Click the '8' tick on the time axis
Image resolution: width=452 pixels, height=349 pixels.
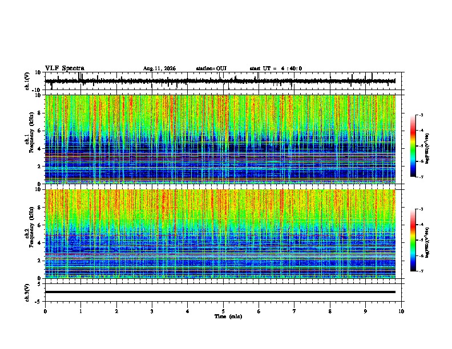[x=330, y=311]
